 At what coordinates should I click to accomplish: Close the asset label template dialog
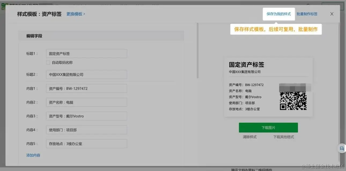click(332, 14)
